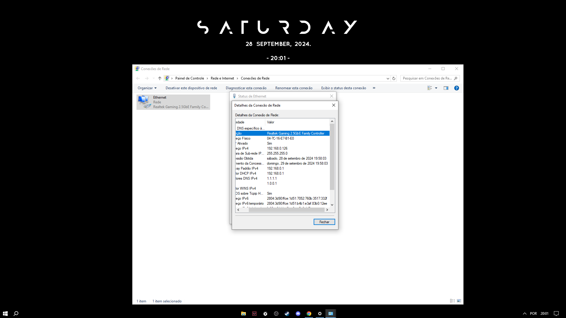Screen dimensions: 566x318
Task: Open the notification center icon
Action: click(556, 314)
